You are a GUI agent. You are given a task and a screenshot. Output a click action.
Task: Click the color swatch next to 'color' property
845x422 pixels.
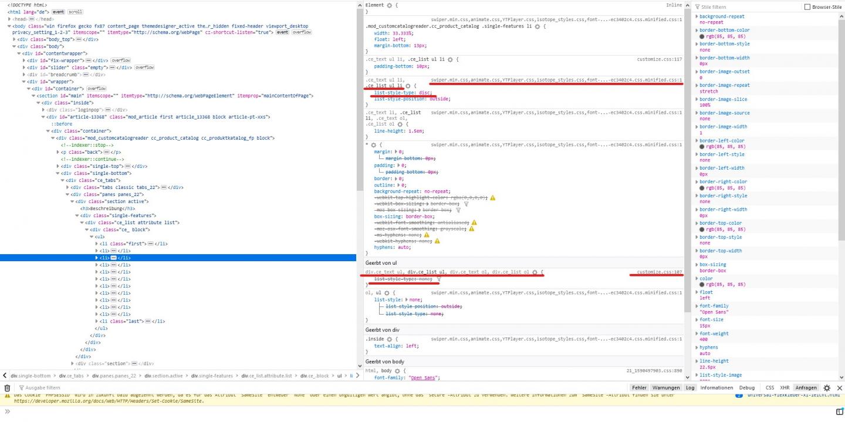[x=702, y=285]
